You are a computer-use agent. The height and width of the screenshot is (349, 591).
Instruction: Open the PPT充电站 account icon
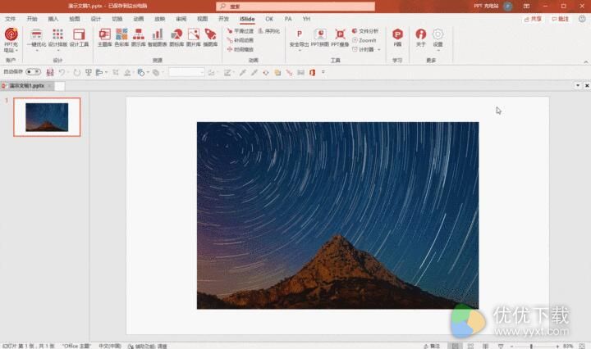pos(11,34)
